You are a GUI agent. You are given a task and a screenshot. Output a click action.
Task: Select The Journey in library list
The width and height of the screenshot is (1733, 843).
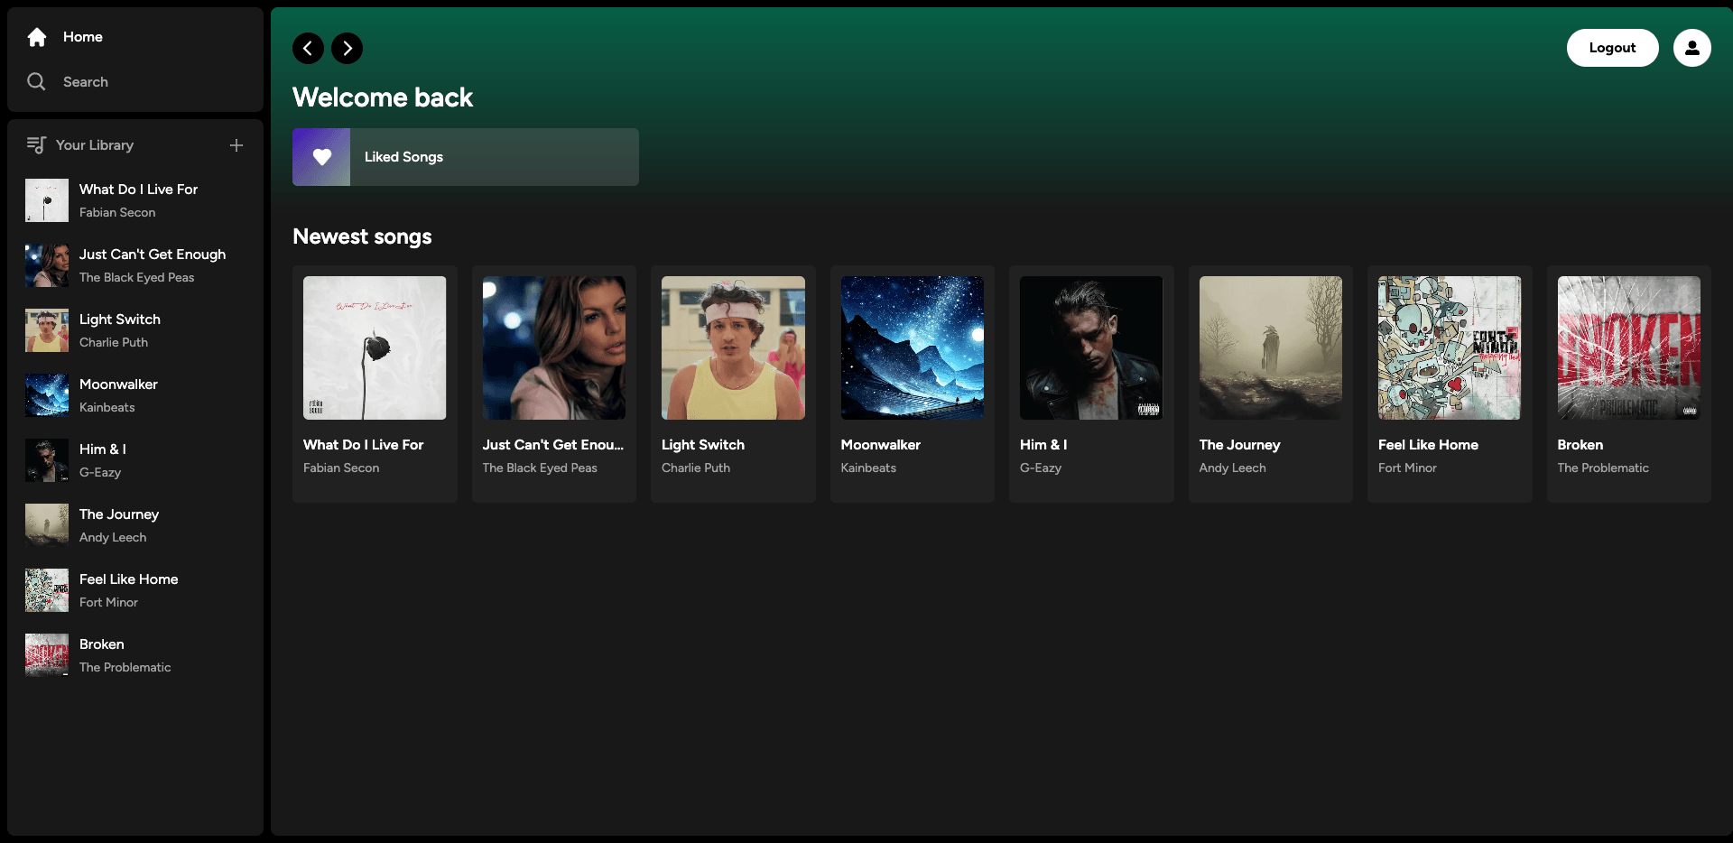(135, 525)
